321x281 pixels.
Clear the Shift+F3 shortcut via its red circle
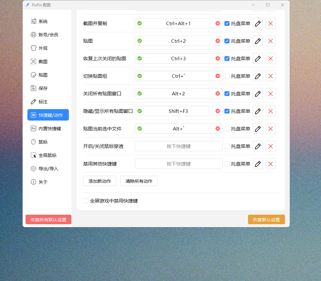(x=218, y=111)
